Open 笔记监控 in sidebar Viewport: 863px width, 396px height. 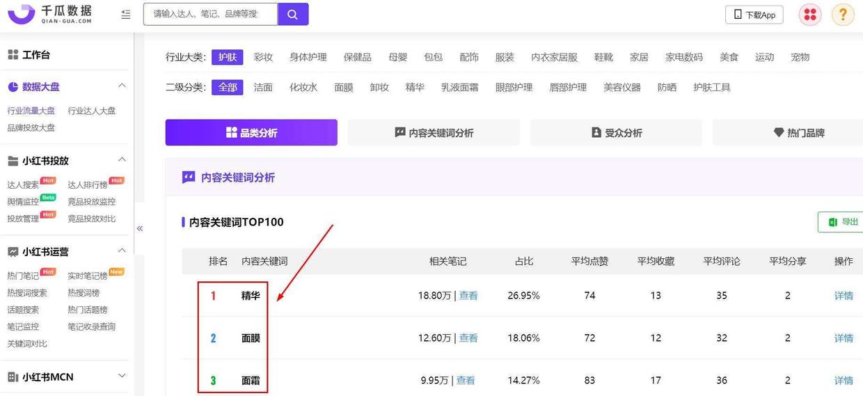point(24,326)
